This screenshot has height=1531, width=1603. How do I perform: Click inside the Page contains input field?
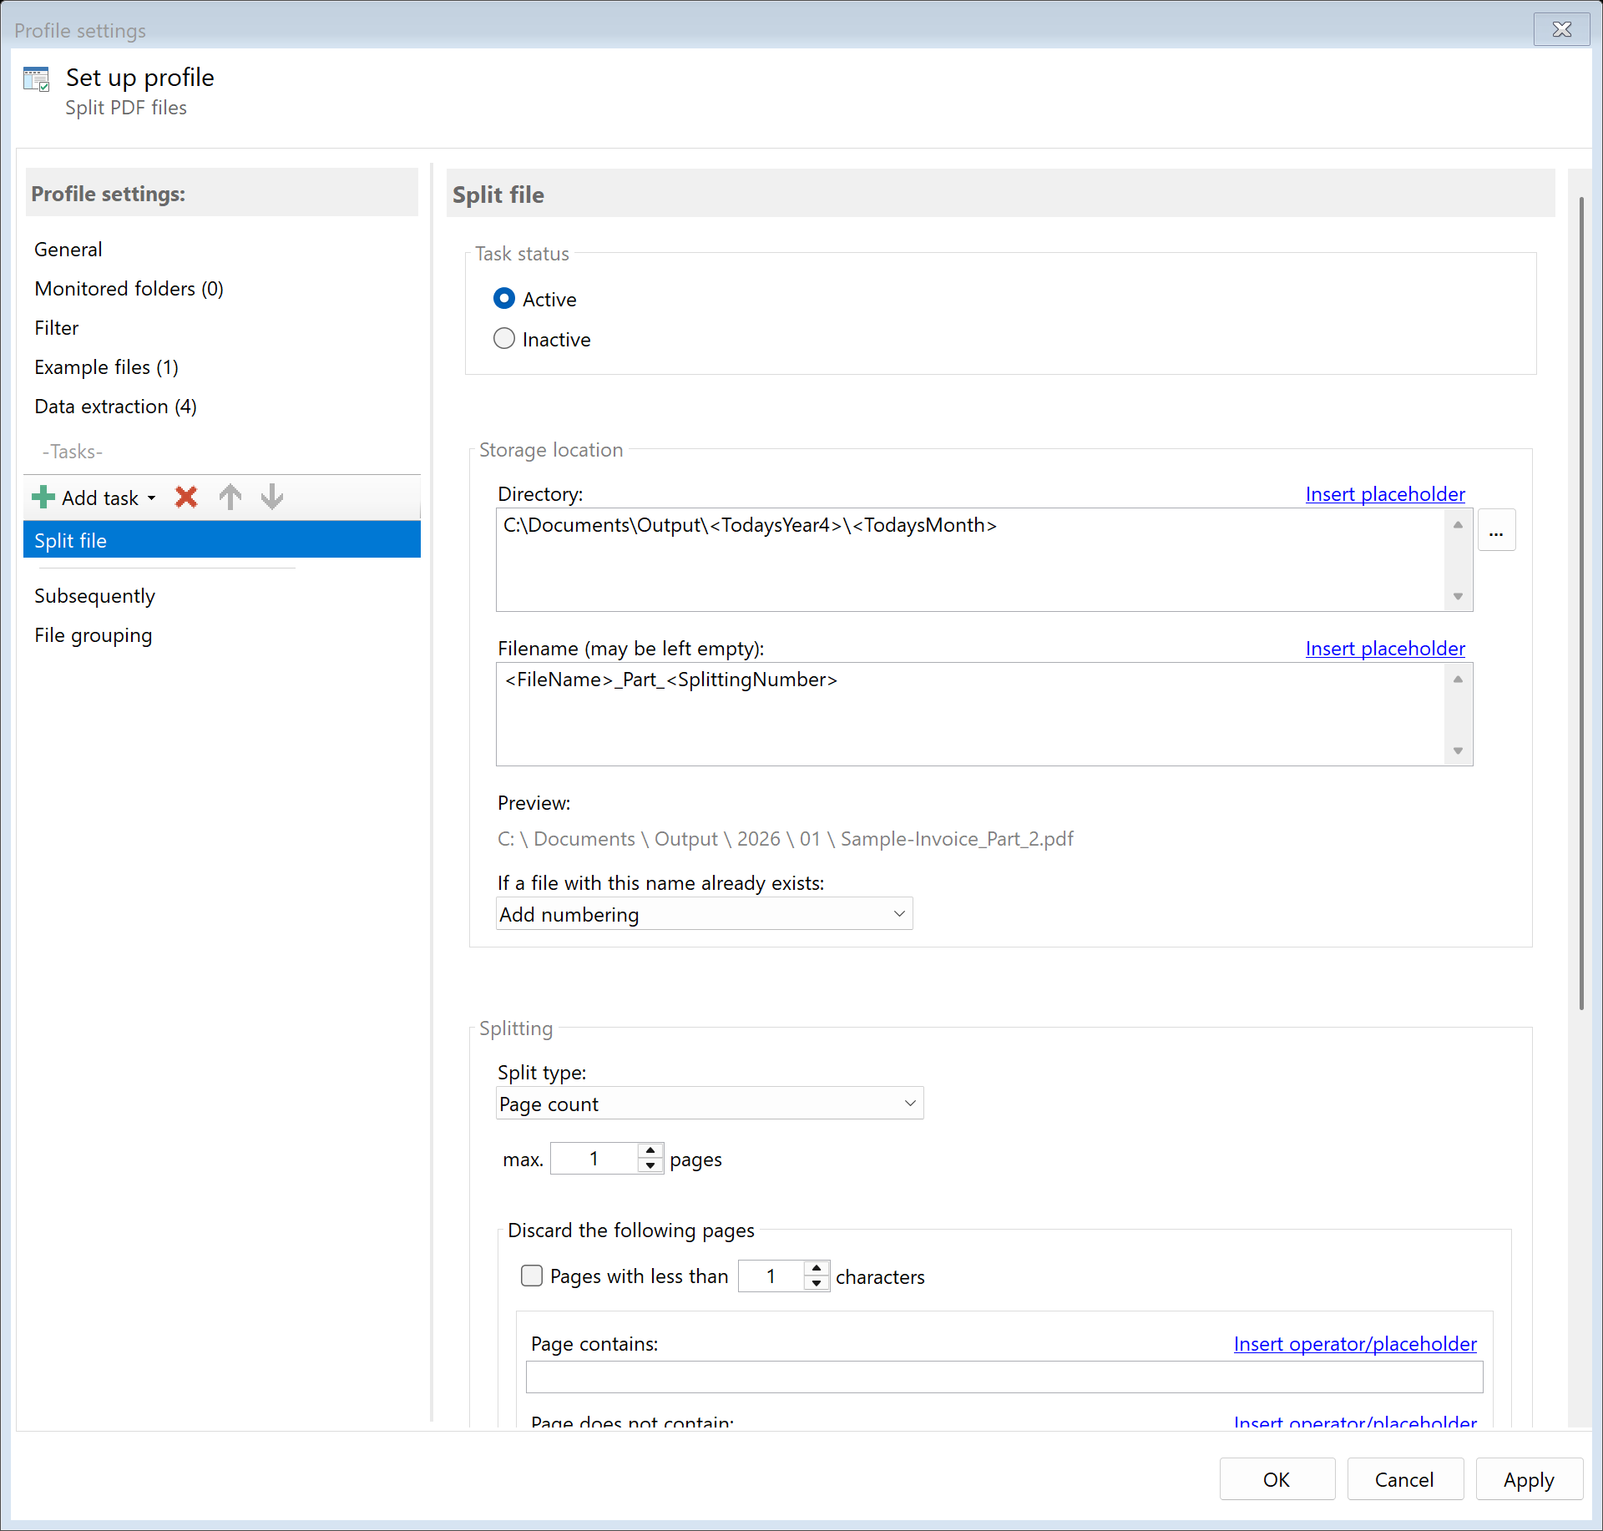coord(1002,1377)
